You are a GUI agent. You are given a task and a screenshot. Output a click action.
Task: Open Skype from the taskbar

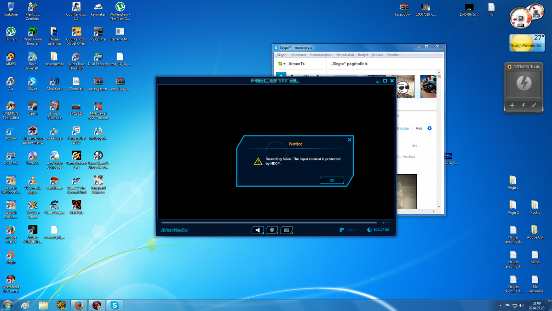click(x=114, y=305)
